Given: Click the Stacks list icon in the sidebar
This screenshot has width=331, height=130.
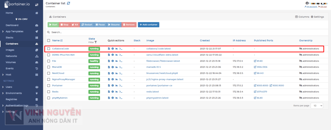Looking at the screenshot, I should 37,38.
